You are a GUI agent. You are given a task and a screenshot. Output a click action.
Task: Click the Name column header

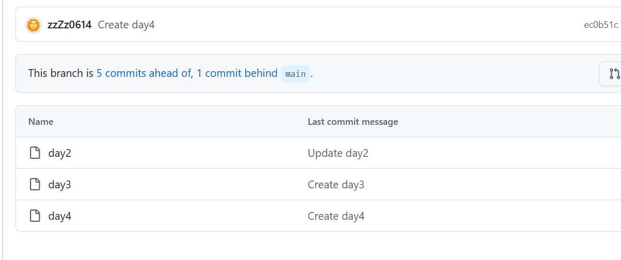pos(41,122)
